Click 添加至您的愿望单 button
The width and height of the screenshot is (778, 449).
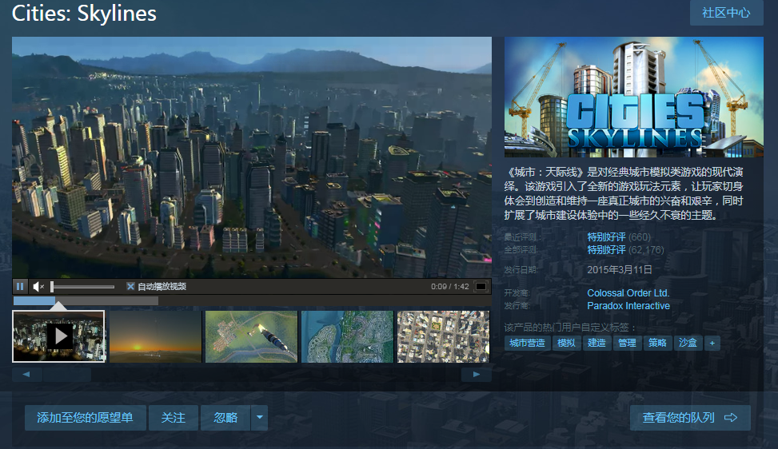86,418
